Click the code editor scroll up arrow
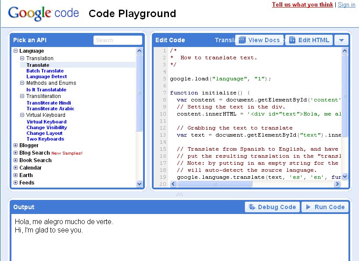The width and height of the screenshot is (359, 261). point(345,51)
